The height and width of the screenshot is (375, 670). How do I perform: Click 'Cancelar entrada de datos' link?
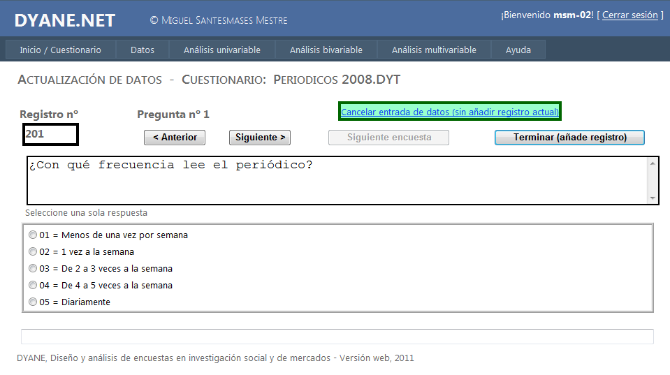450,112
